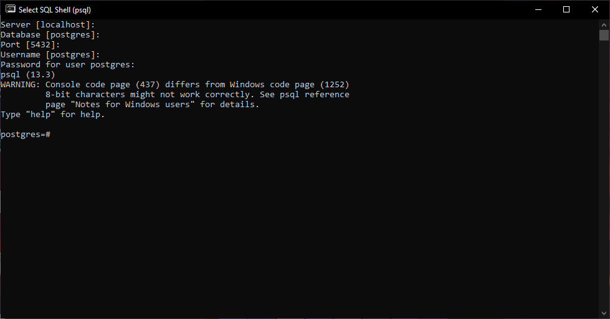Screen dimensions: 610x319
Task: Close the SQL Shell (psql) window
Action: pyautogui.click(x=595, y=9)
